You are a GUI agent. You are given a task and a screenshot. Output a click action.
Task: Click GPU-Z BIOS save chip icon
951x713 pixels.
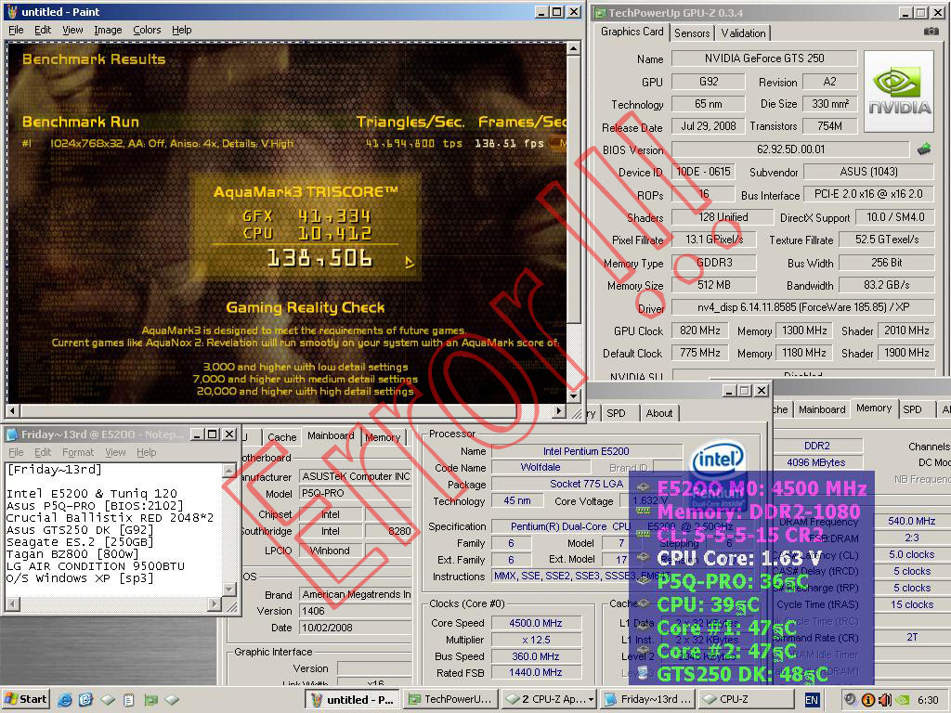(924, 149)
